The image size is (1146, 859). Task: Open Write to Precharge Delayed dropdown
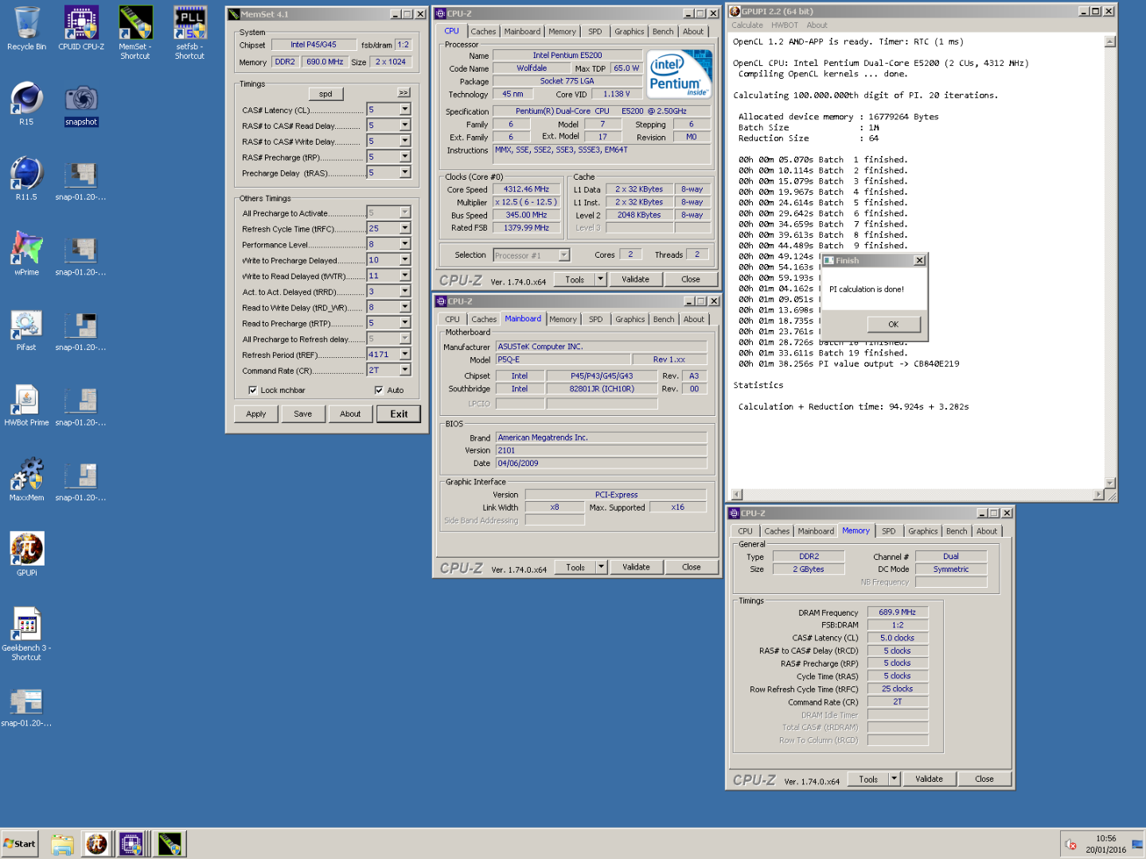[404, 260]
